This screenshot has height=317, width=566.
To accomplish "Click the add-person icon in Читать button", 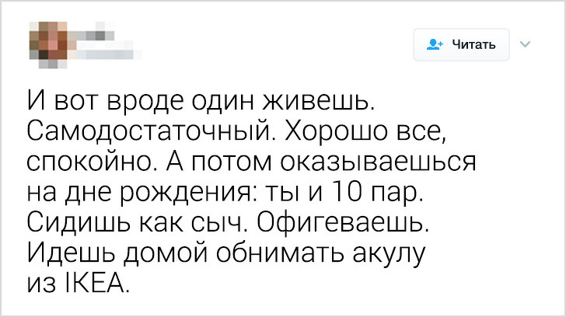I will (x=435, y=44).
